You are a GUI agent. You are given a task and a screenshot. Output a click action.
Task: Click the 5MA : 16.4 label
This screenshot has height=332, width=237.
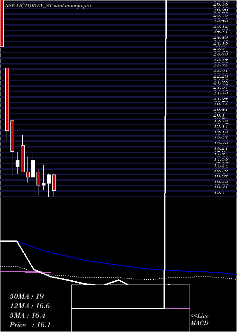tap(27, 315)
